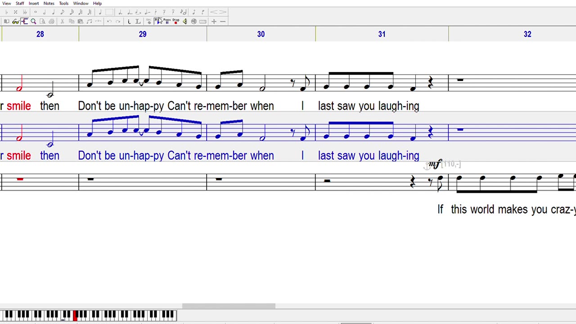Toggle the grace note option
The image size is (576, 324).
(x=183, y=12)
